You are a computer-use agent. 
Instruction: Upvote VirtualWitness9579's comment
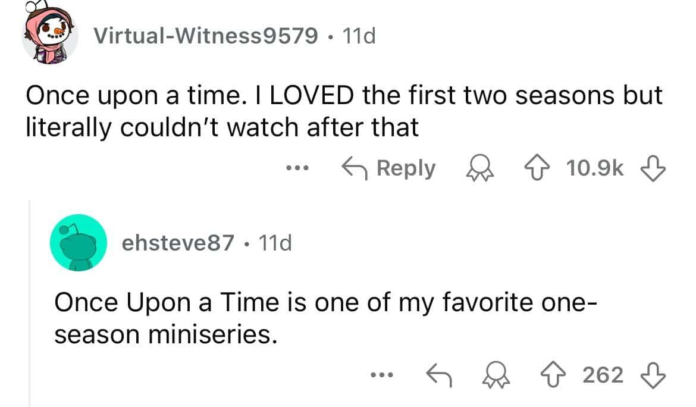click(x=545, y=168)
